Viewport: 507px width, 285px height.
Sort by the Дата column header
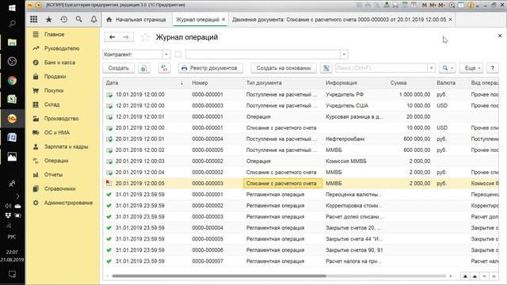point(146,83)
